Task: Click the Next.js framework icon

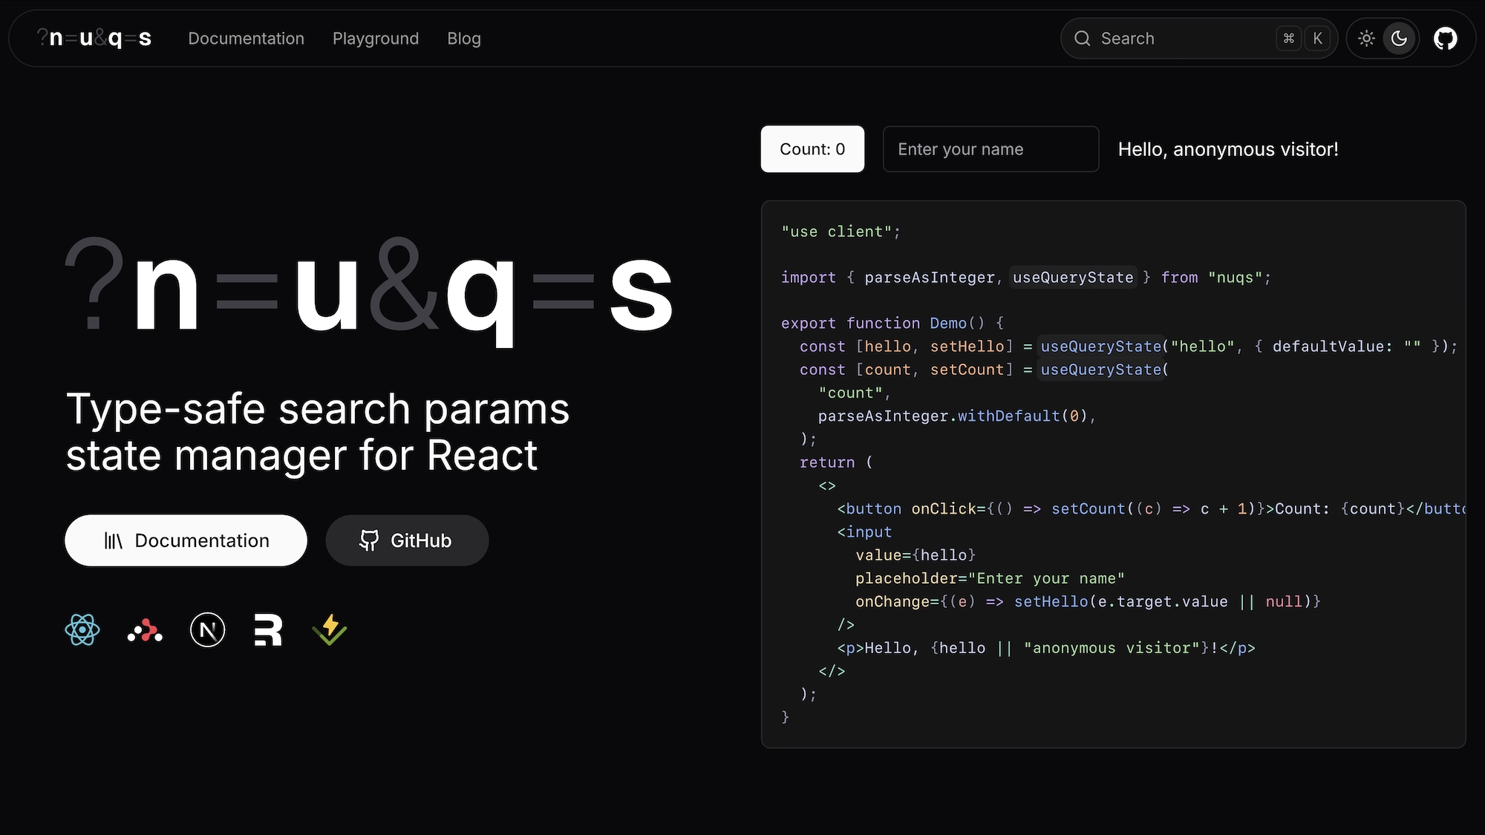Action: [207, 630]
